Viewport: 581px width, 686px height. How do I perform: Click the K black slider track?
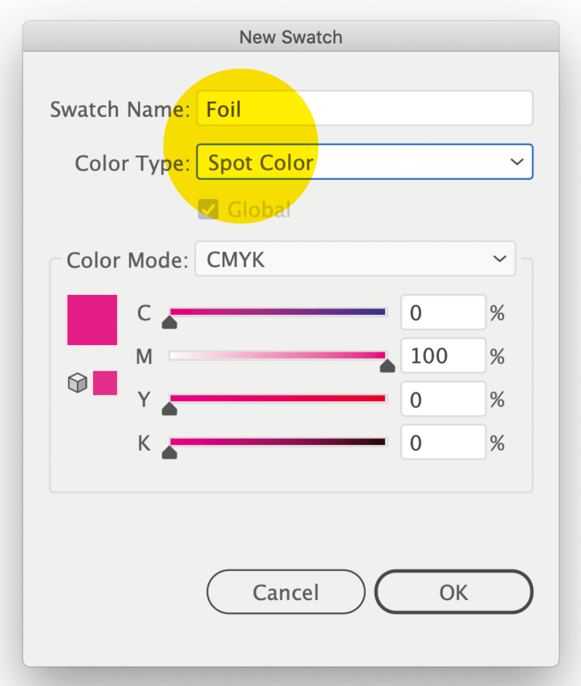pos(278,442)
